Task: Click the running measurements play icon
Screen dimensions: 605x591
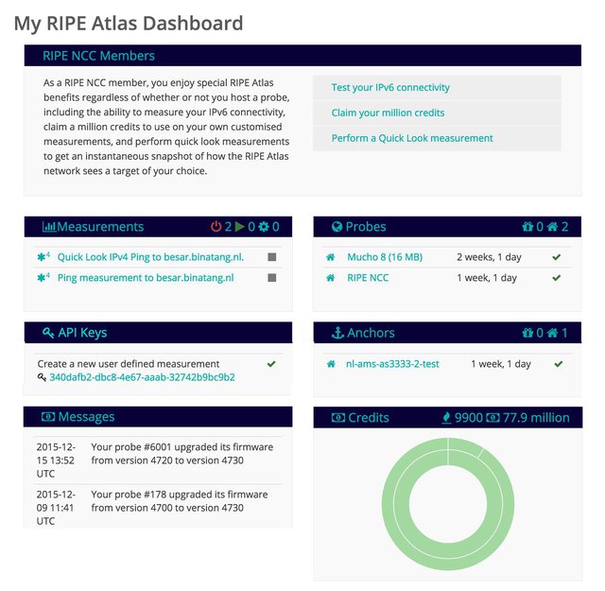Action: point(239,227)
